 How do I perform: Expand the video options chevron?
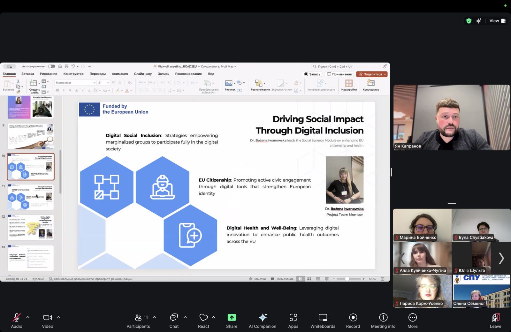click(x=59, y=317)
